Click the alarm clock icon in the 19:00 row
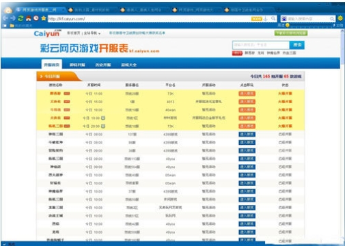This screenshot has width=345, height=246. point(103,118)
